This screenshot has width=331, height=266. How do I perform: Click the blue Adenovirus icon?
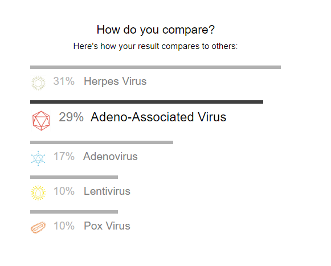[x=38, y=158]
